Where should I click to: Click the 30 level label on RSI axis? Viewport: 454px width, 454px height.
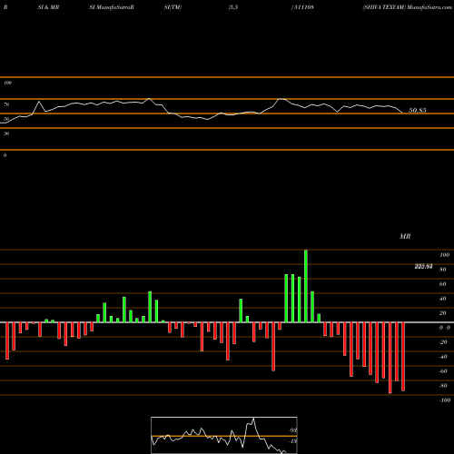pos(6,133)
